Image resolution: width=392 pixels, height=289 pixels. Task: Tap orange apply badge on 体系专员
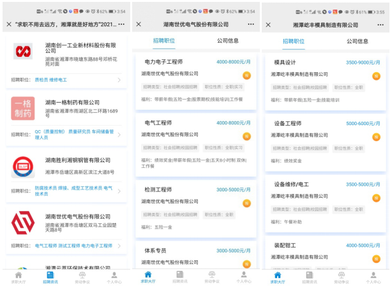pos(246,264)
